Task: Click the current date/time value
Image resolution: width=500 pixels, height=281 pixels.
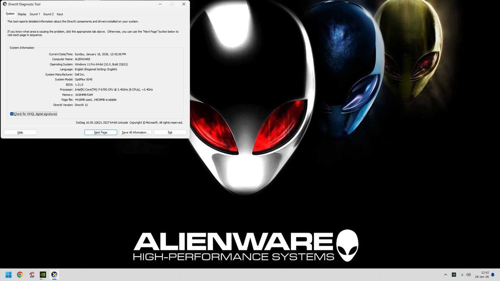Action: click(100, 54)
